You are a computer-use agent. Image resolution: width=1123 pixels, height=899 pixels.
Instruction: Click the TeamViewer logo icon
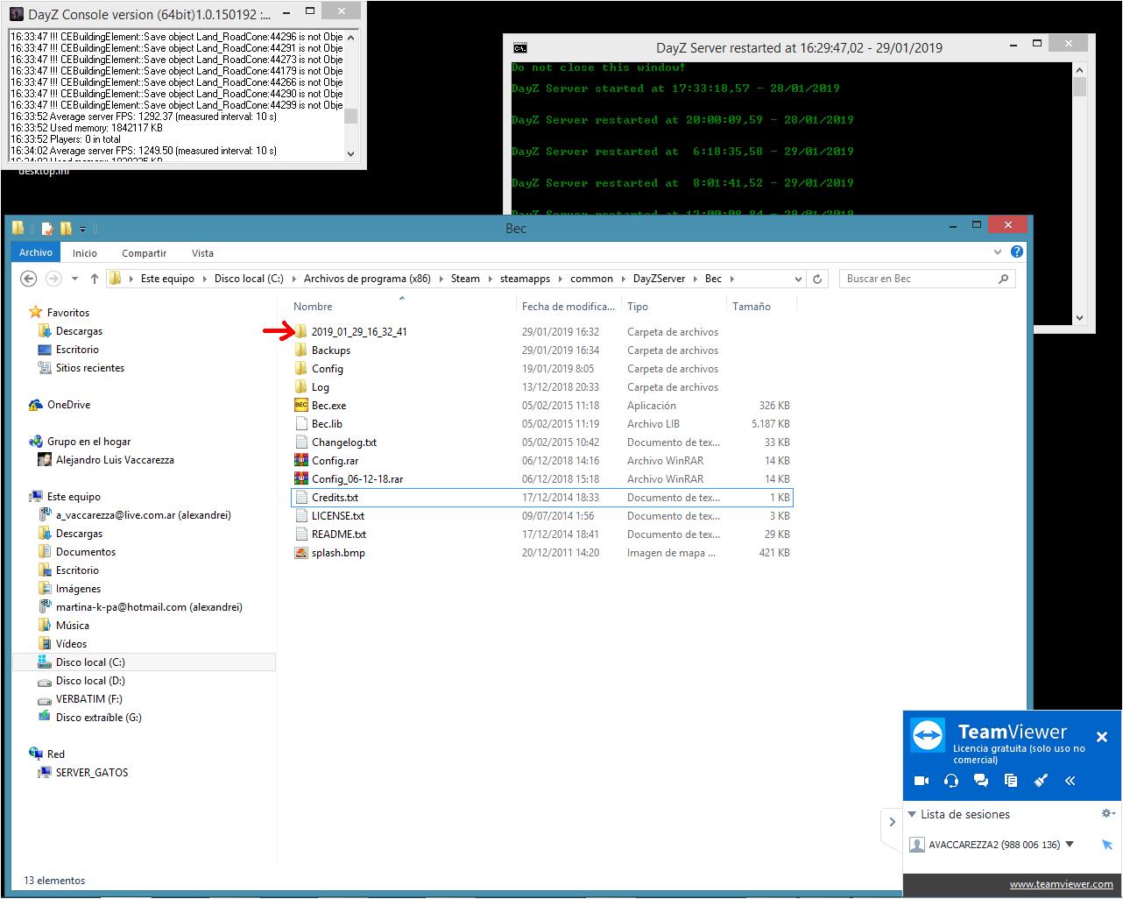[927, 734]
